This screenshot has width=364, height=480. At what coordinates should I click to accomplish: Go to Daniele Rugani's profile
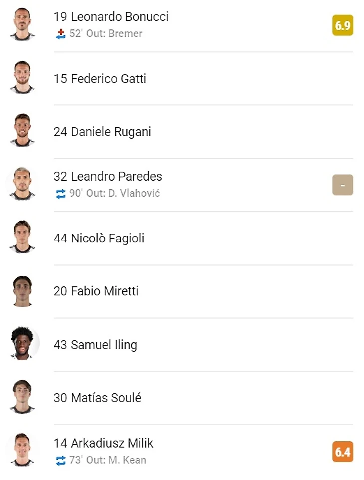(x=102, y=132)
